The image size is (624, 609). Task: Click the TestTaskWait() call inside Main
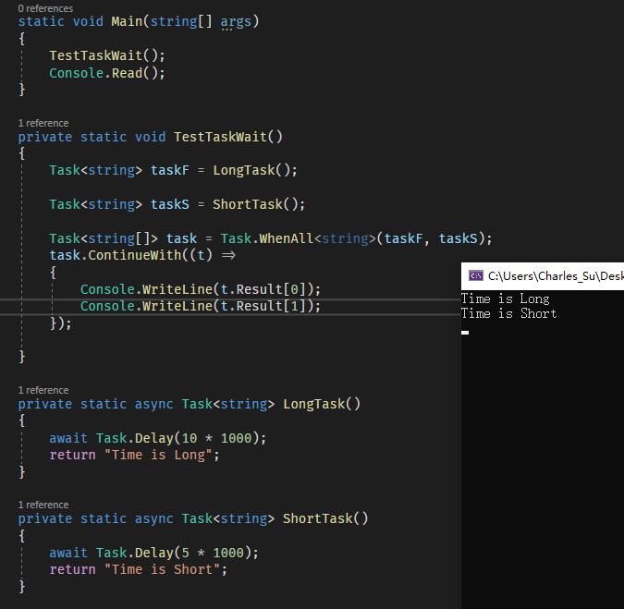point(106,55)
